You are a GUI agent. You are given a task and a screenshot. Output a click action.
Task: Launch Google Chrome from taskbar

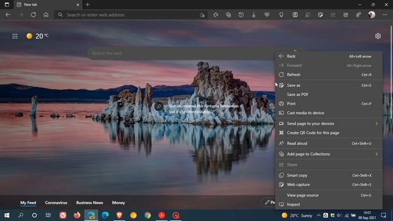pos(147,215)
